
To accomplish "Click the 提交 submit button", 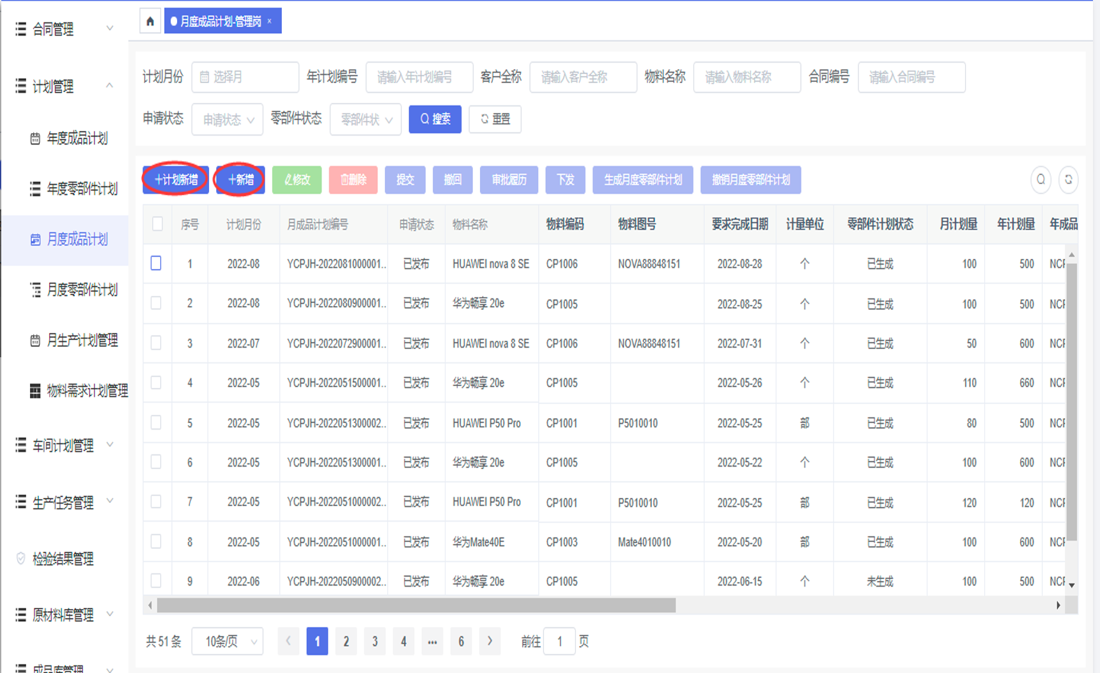I will point(405,180).
